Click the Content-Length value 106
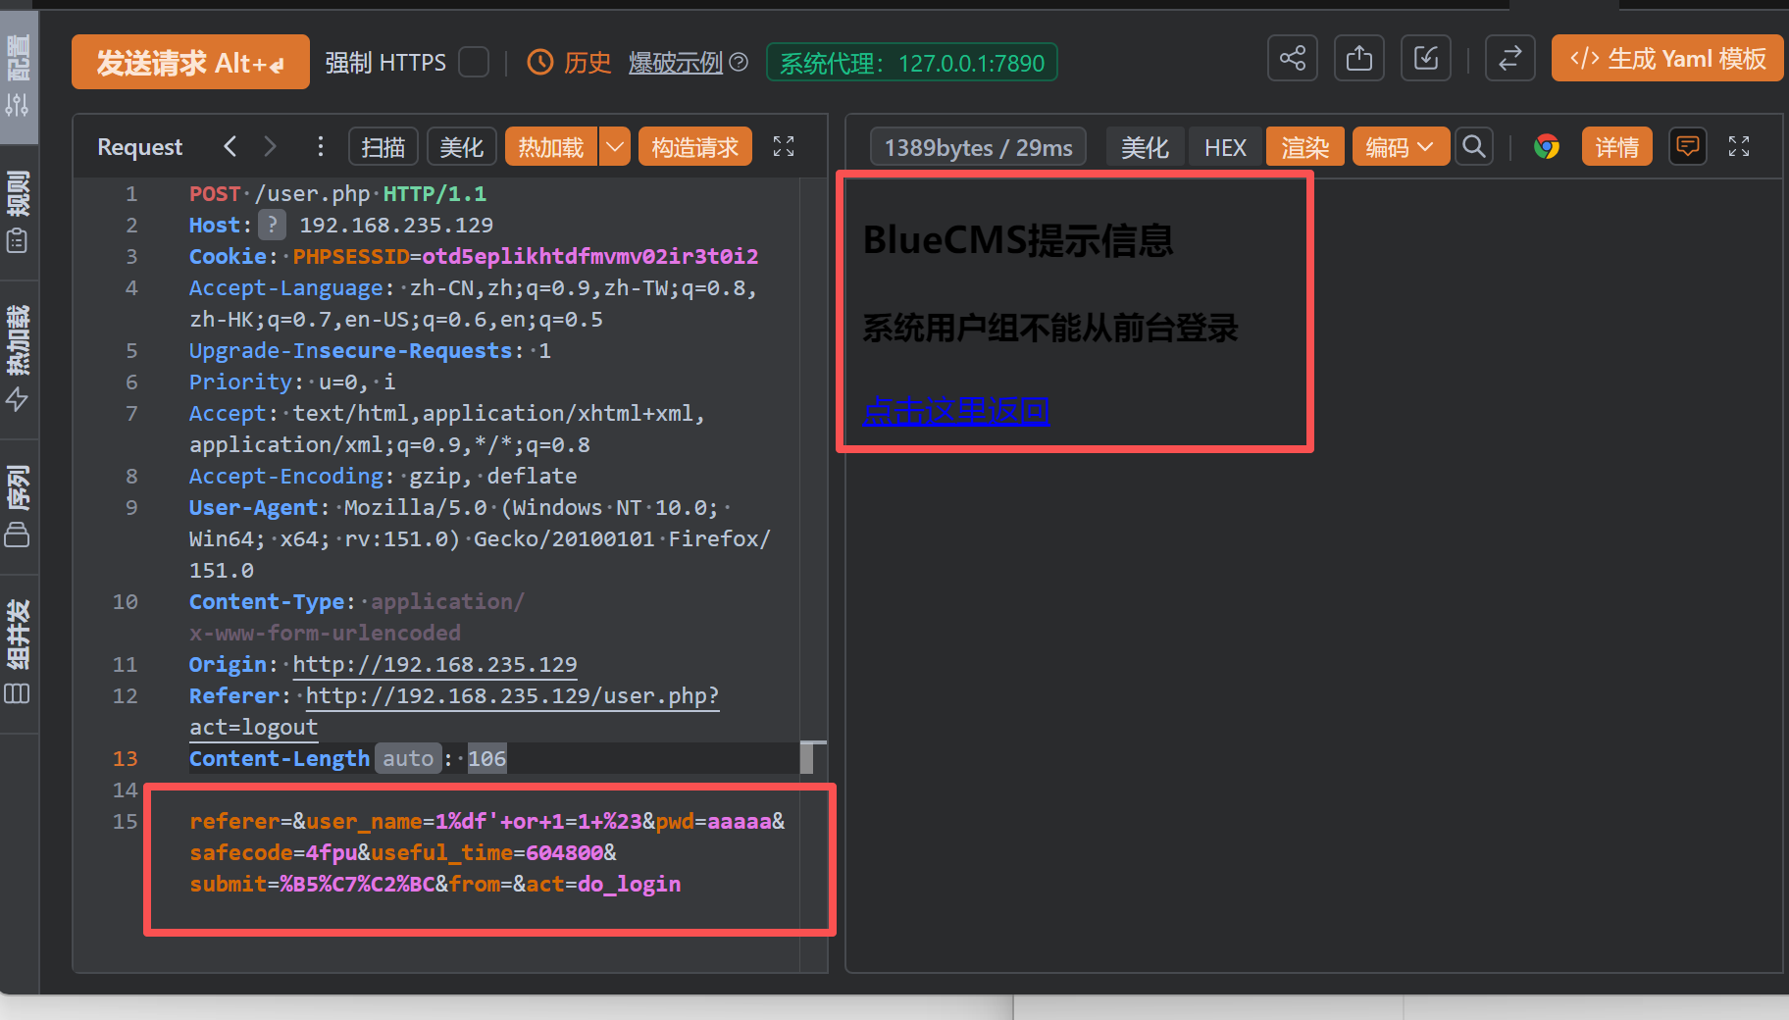The height and width of the screenshot is (1020, 1789). click(486, 758)
